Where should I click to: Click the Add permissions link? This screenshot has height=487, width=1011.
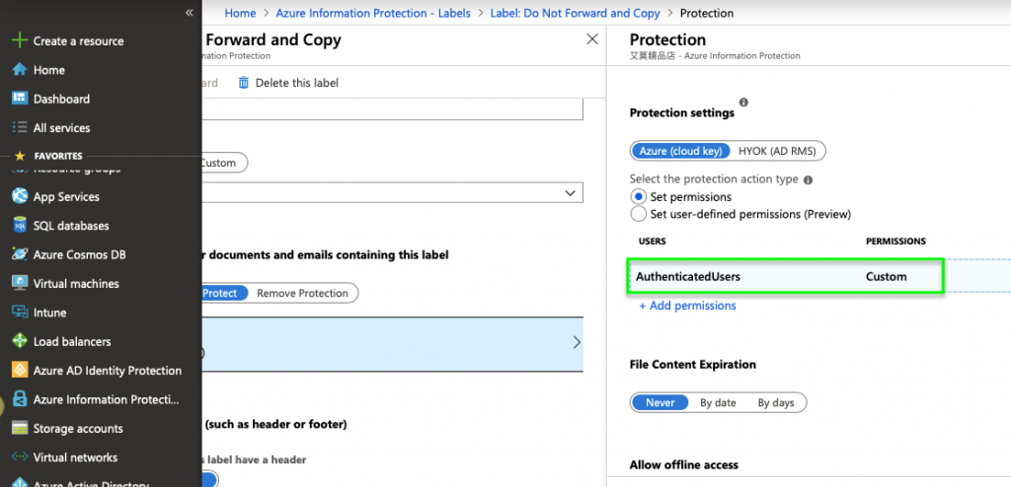click(687, 306)
